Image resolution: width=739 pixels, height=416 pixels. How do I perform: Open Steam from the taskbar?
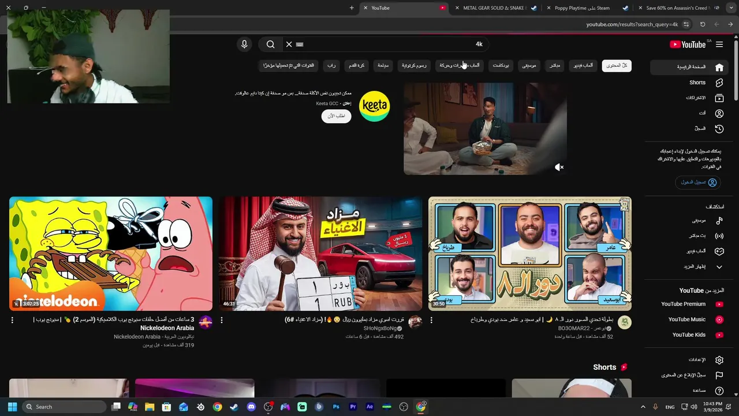tap(234, 407)
